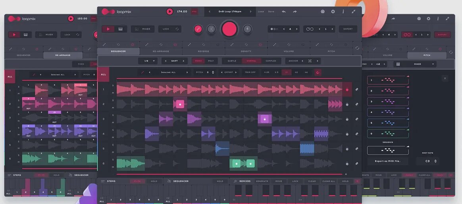The width and height of the screenshot is (462, 204).
Task: Toggle power icon above Reverse tab
Action: click(x=218, y=45)
